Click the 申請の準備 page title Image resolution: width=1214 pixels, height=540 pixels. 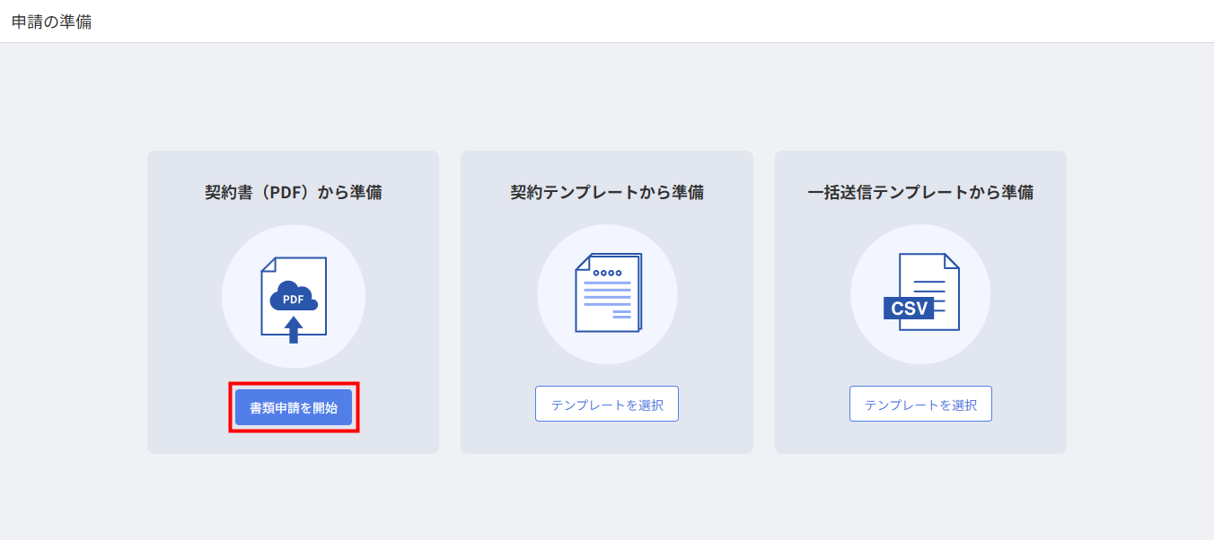(x=51, y=22)
